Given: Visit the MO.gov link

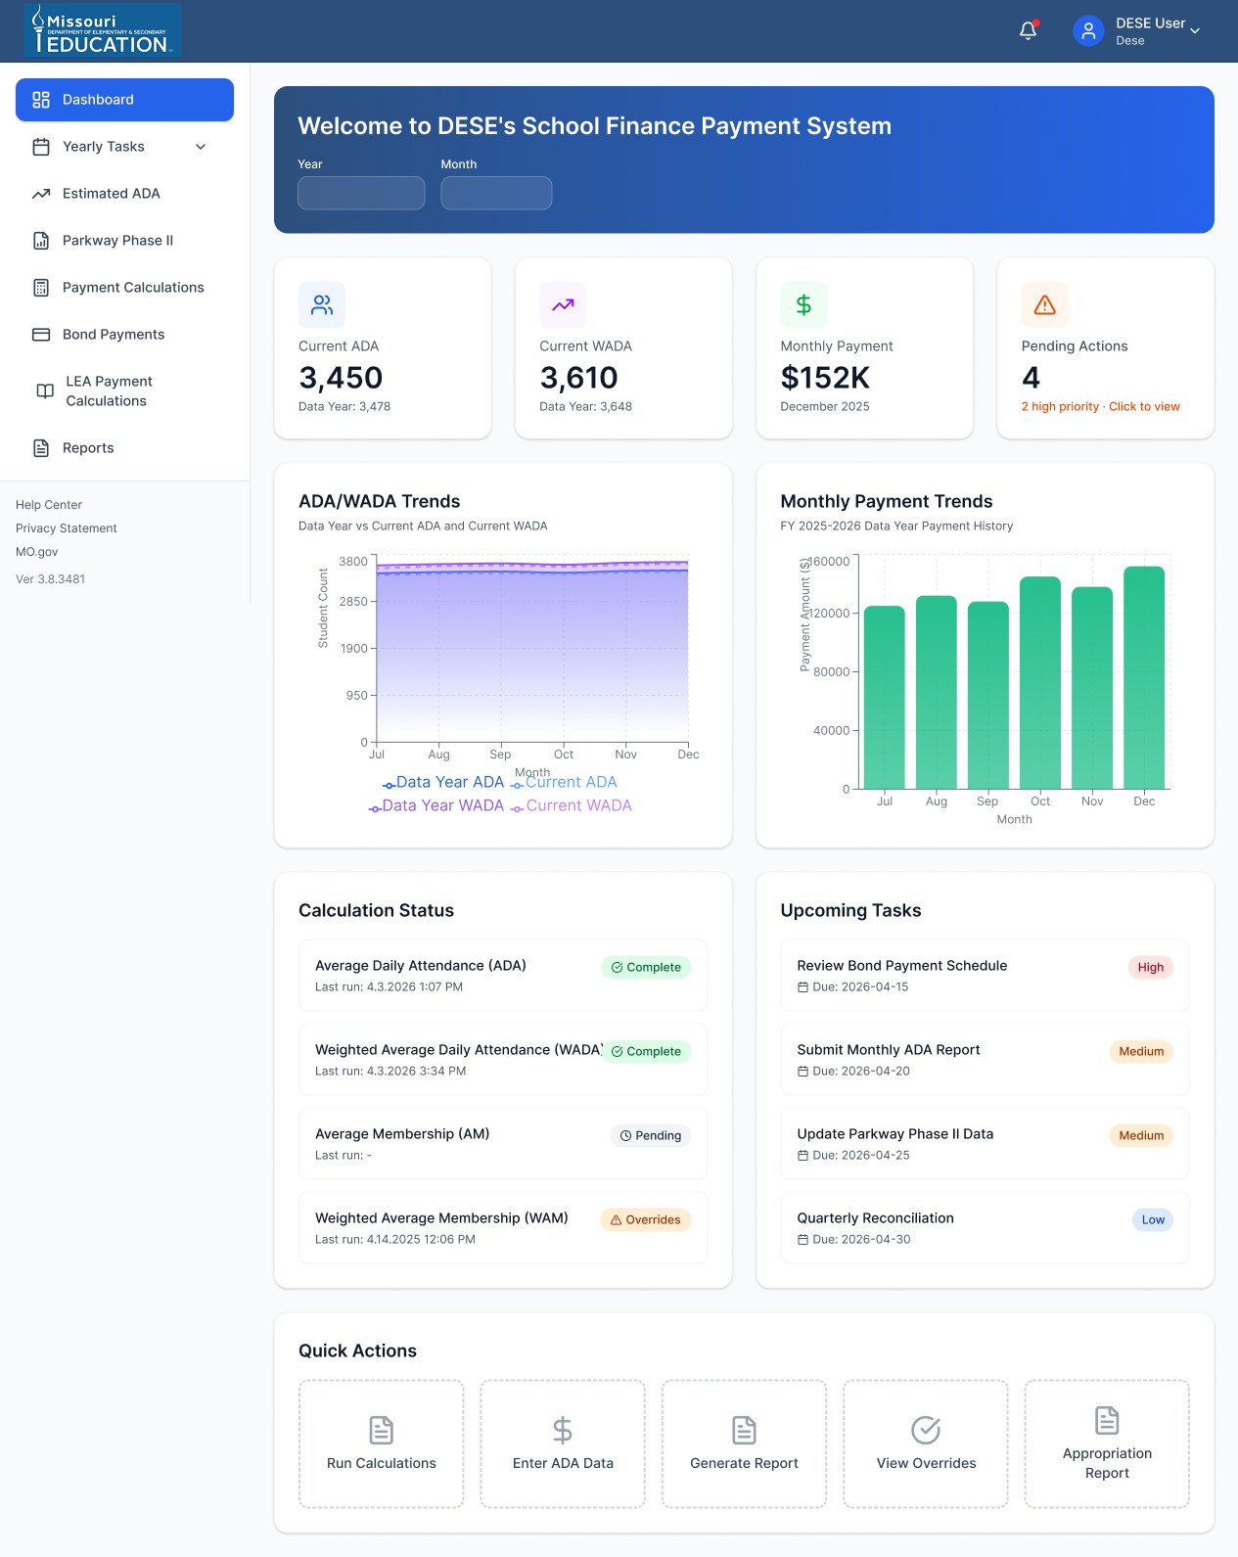Looking at the screenshot, I should click(37, 552).
